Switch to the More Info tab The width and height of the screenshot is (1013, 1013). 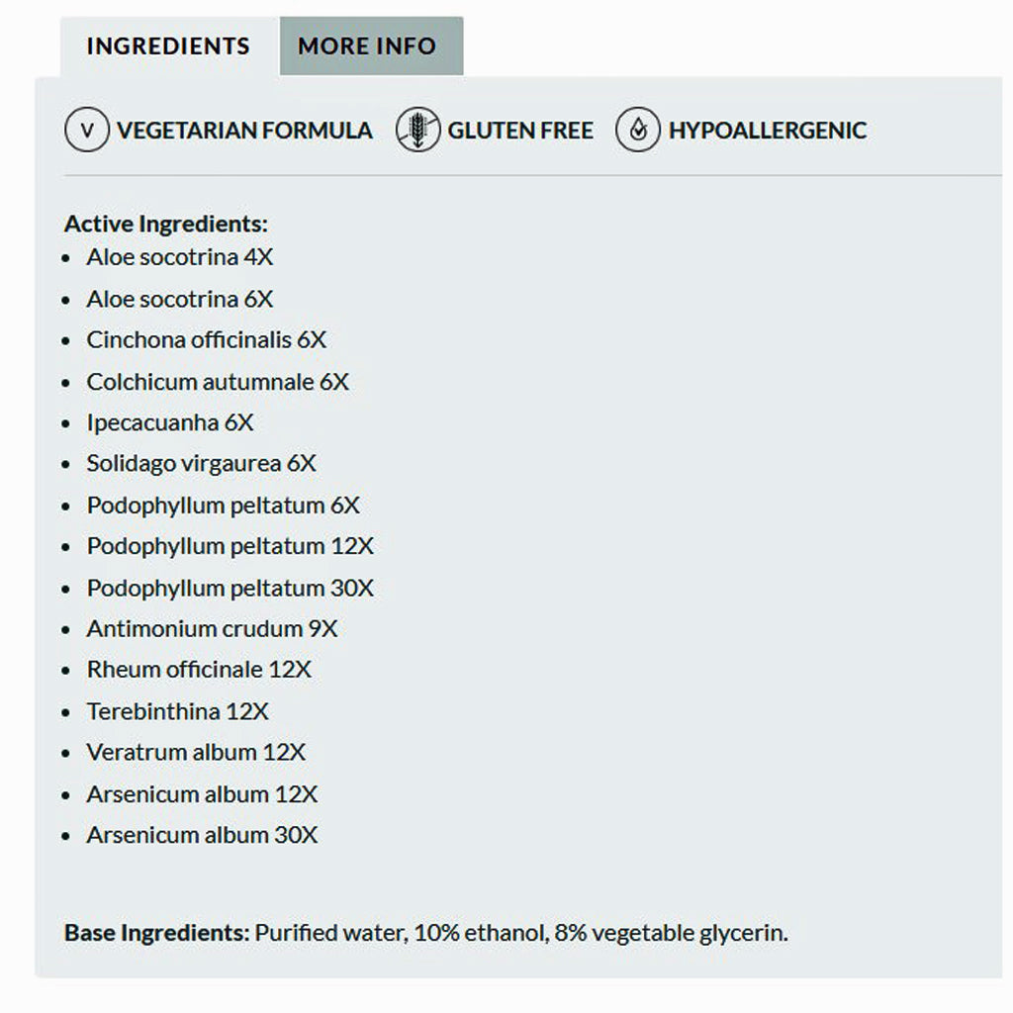tap(367, 46)
